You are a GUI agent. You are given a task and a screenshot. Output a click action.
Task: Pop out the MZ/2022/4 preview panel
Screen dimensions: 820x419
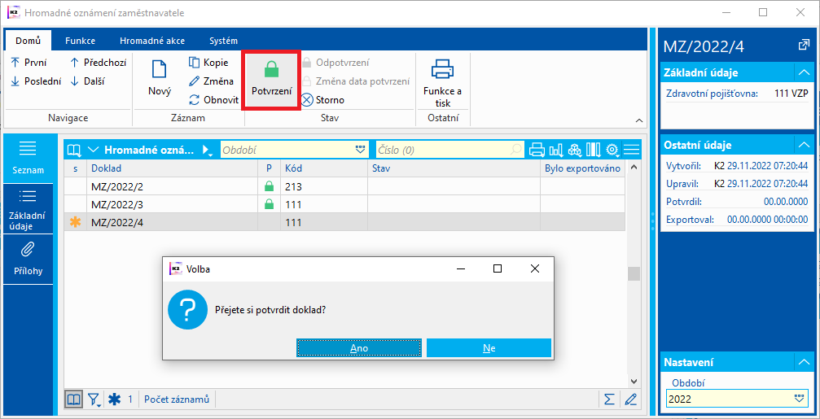(804, 46)
